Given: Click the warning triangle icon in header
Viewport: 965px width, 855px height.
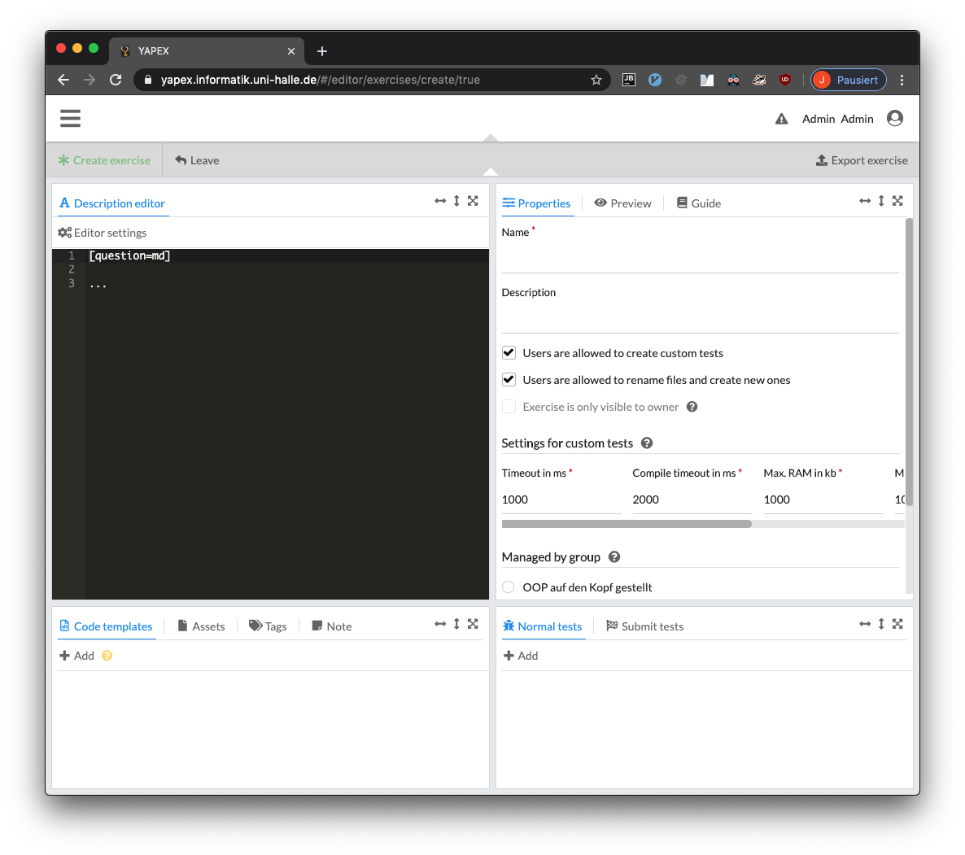Looking at the screenshot, I should pos(781,119).
